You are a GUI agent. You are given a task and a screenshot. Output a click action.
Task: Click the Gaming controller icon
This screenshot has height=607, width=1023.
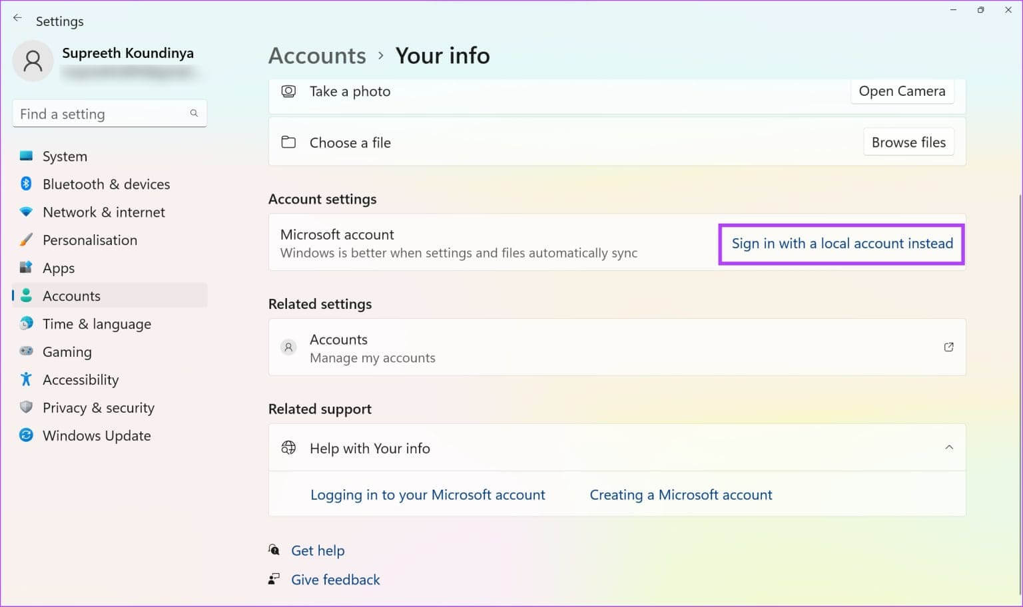point(26,351)
